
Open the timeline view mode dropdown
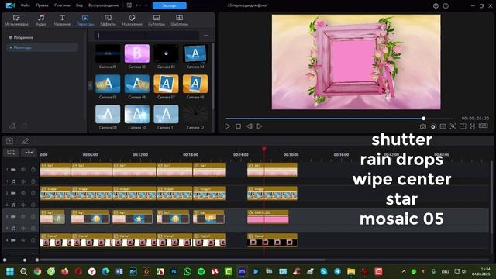pyautogui.click(x=11, y=153)
